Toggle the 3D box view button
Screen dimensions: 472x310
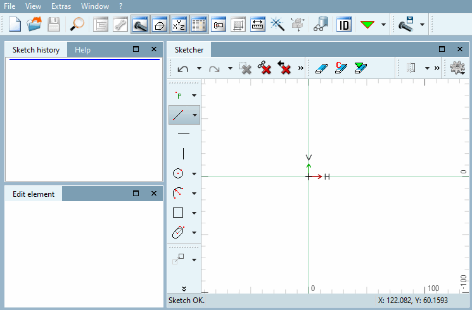pos(160,24)
